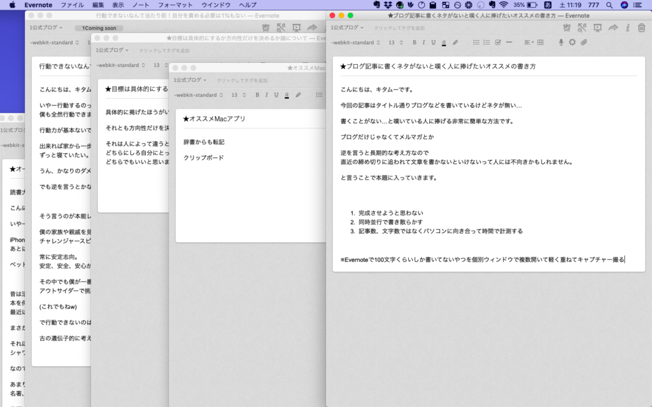Click the presentation mode icon in front window

tap(597, 28)
